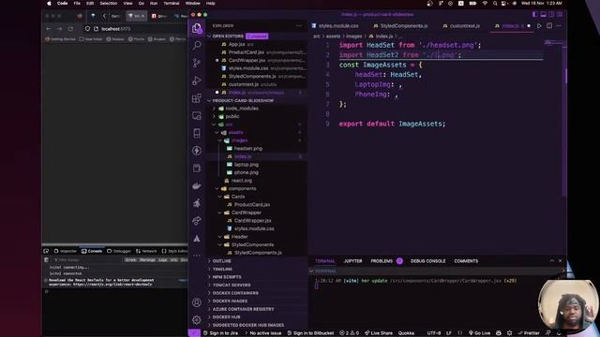Open the Explorer view in activity bar

(197, 28)
